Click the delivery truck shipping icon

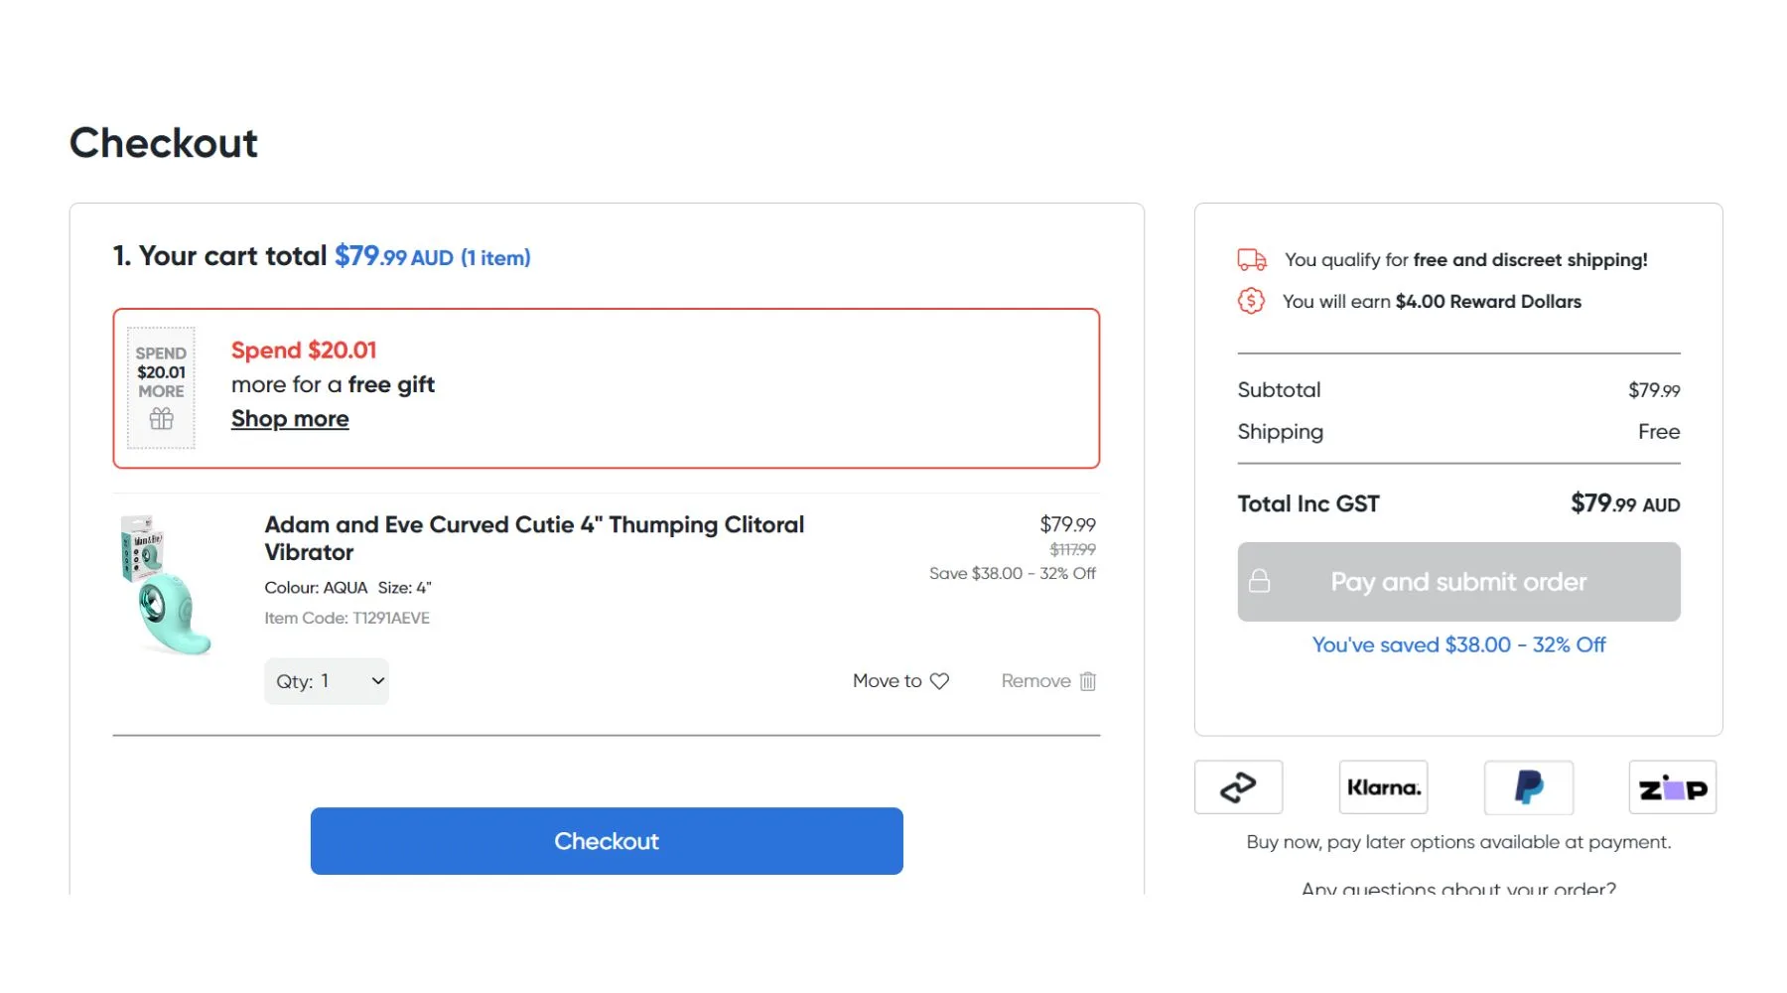click(x=1251, y=260)
